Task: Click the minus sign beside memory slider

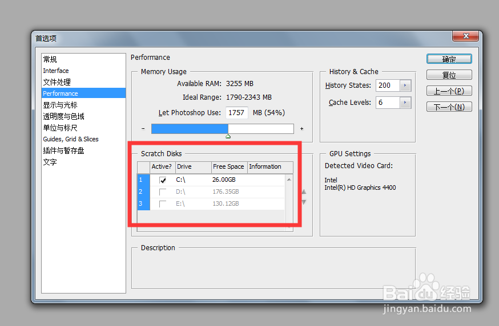Action: coord(143,128)
